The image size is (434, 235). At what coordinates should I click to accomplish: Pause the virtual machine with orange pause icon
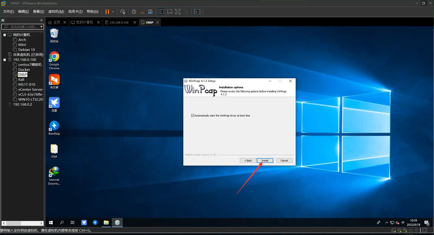click(x=107, y=11)
